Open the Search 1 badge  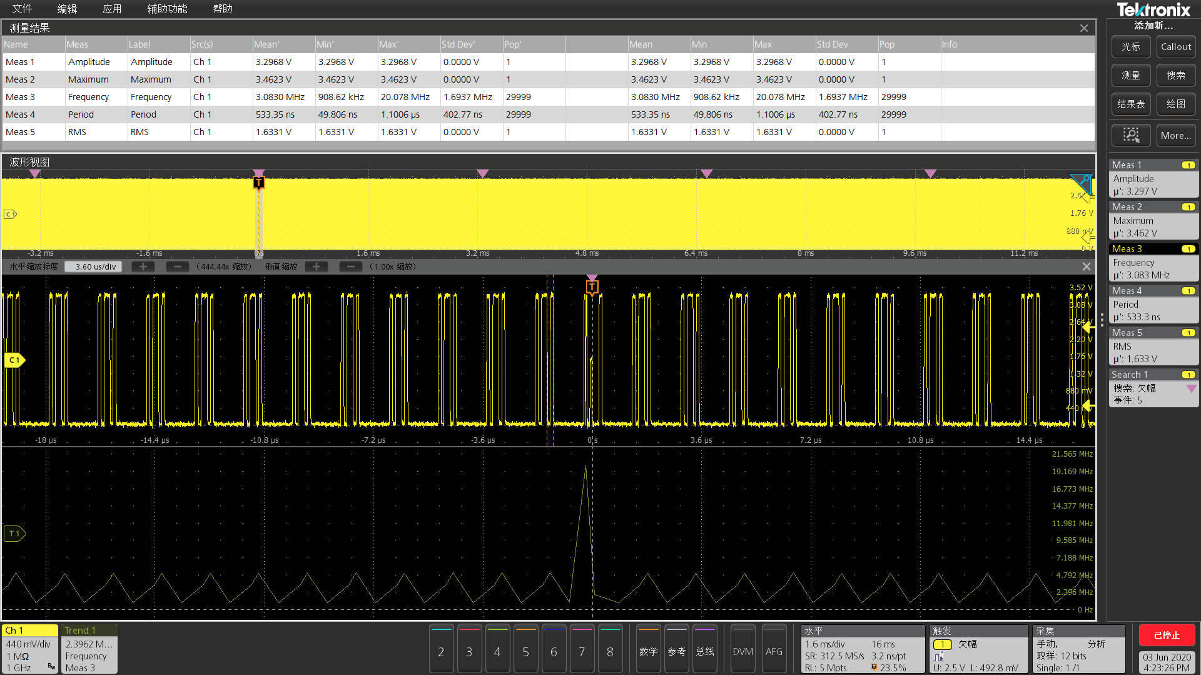pos(1153,388)
